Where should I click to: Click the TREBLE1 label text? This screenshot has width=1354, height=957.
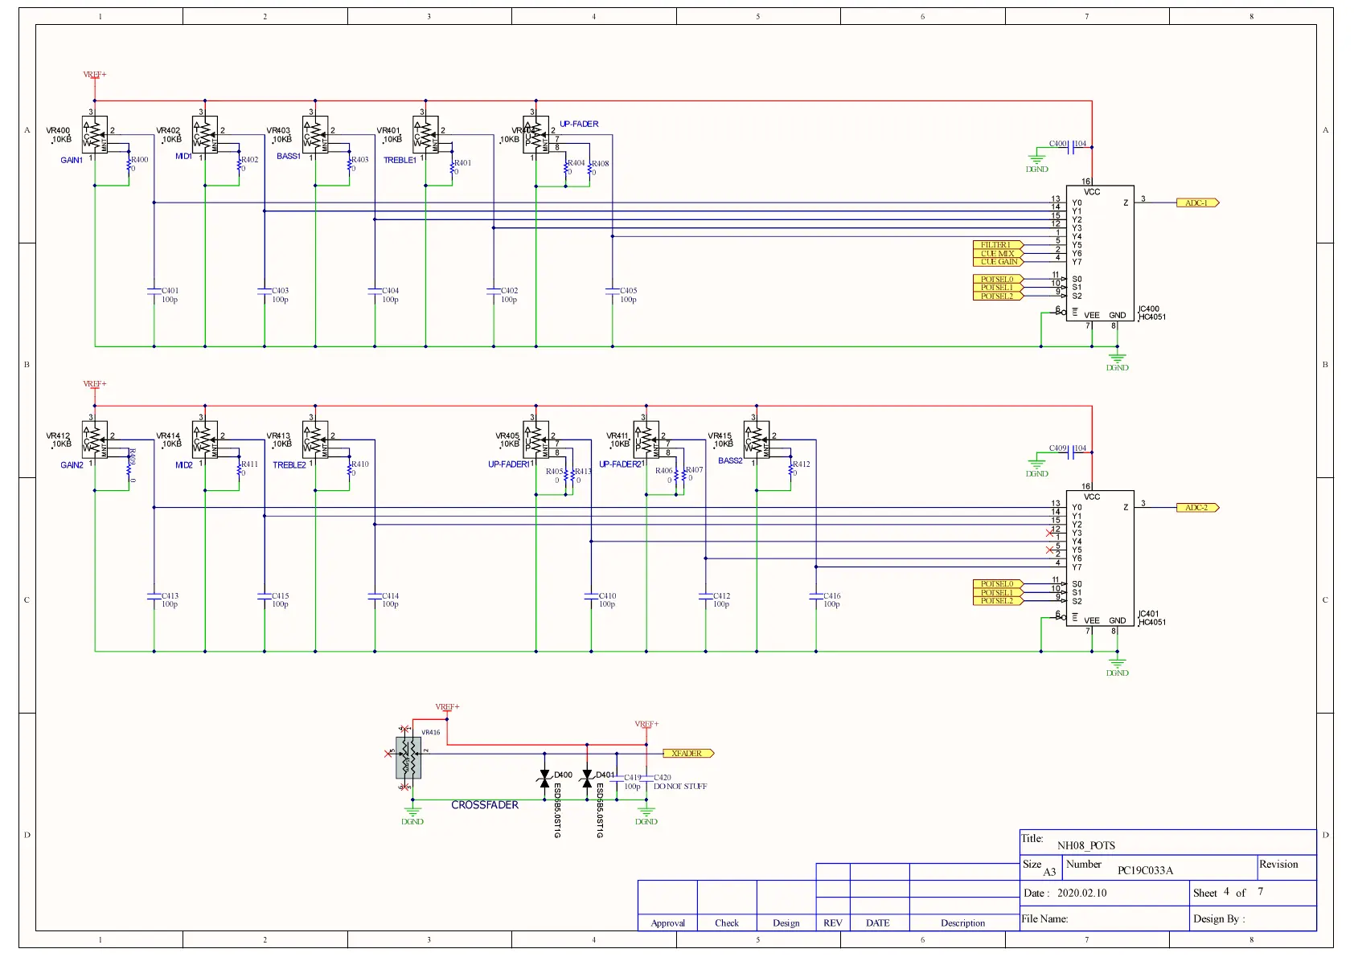coord(400,160)
